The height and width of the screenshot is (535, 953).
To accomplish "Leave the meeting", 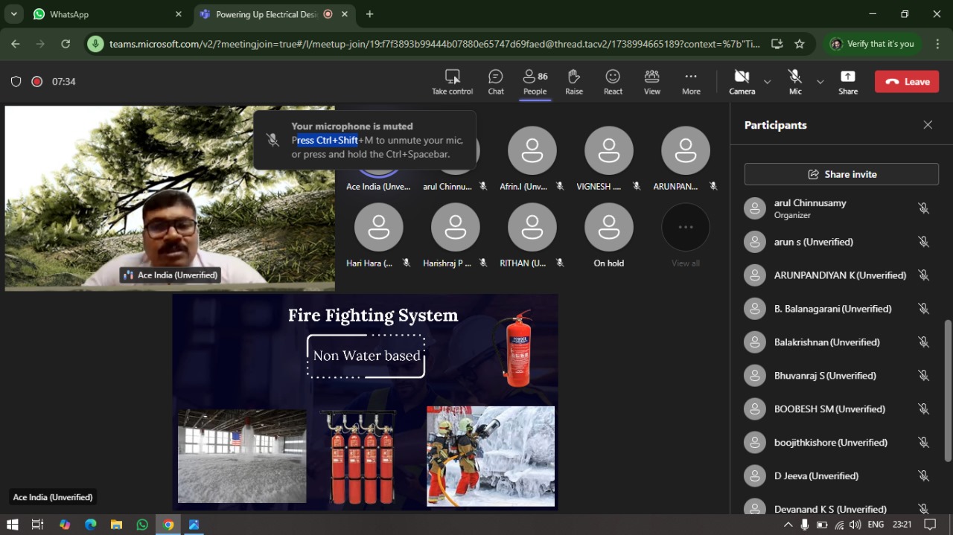I will pos(906,82).
